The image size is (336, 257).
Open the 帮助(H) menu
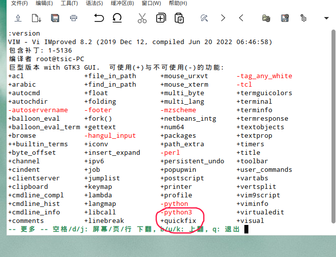pyautogui.click(x=178, y=3)
